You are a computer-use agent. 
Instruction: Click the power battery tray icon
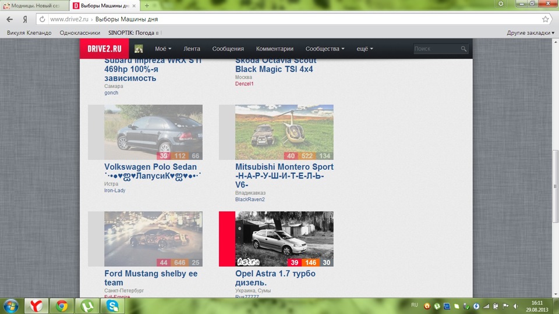(x=496, y=306)
